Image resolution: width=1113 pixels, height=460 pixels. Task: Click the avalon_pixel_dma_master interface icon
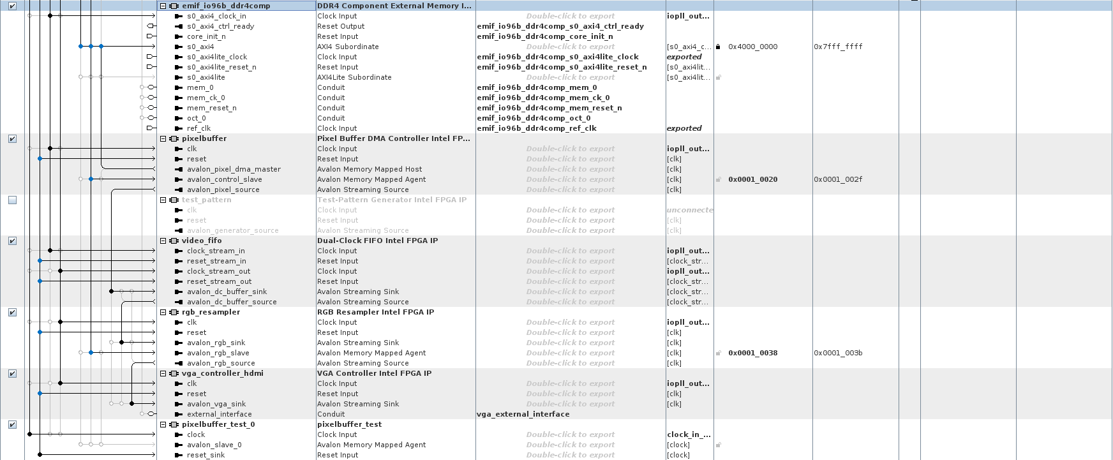179,169
